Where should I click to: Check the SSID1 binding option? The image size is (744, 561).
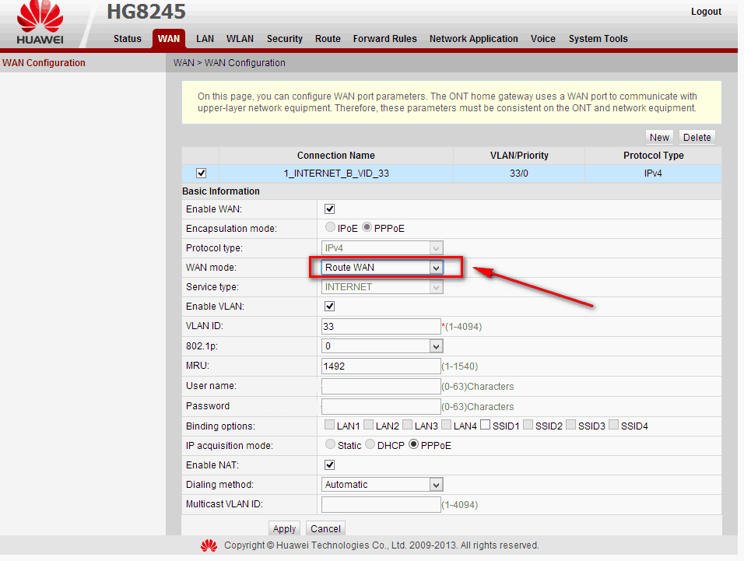[x=485, y=426]
